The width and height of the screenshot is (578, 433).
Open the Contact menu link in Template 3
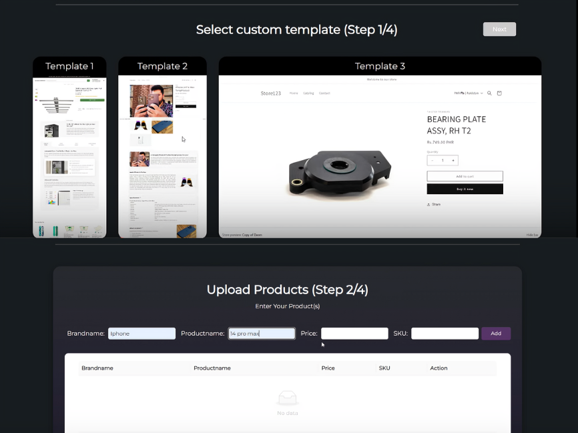click(324, 93)
